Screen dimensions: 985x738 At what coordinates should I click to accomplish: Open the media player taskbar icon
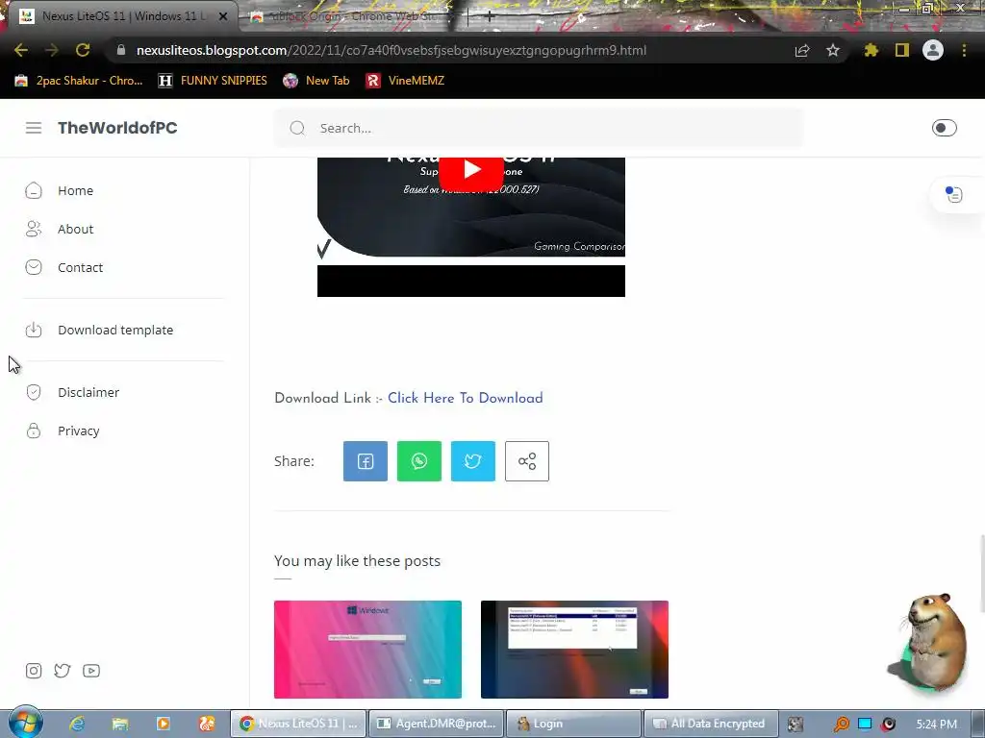pos(164,724)
